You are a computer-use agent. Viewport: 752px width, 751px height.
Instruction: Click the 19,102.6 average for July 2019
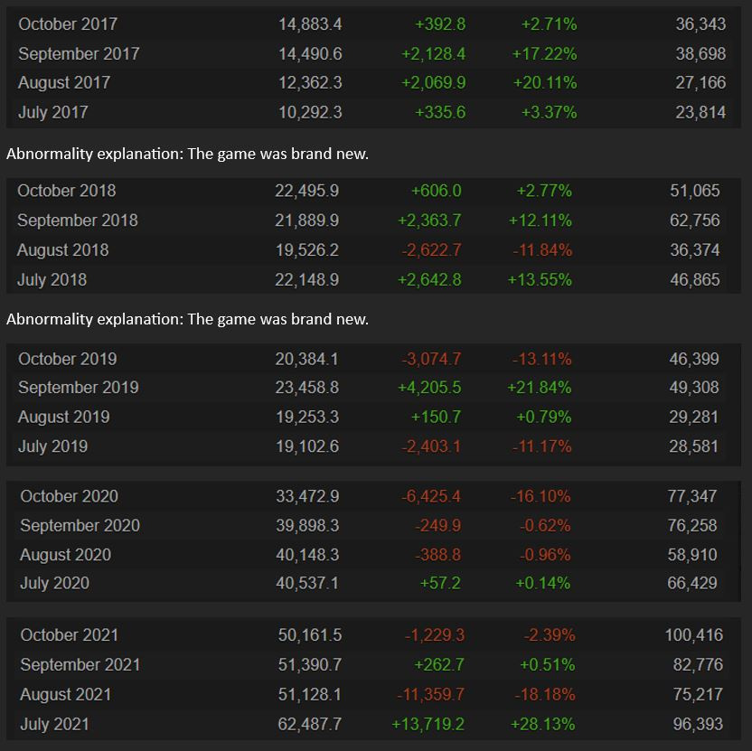pyautogui.click(x=307, y=446)
